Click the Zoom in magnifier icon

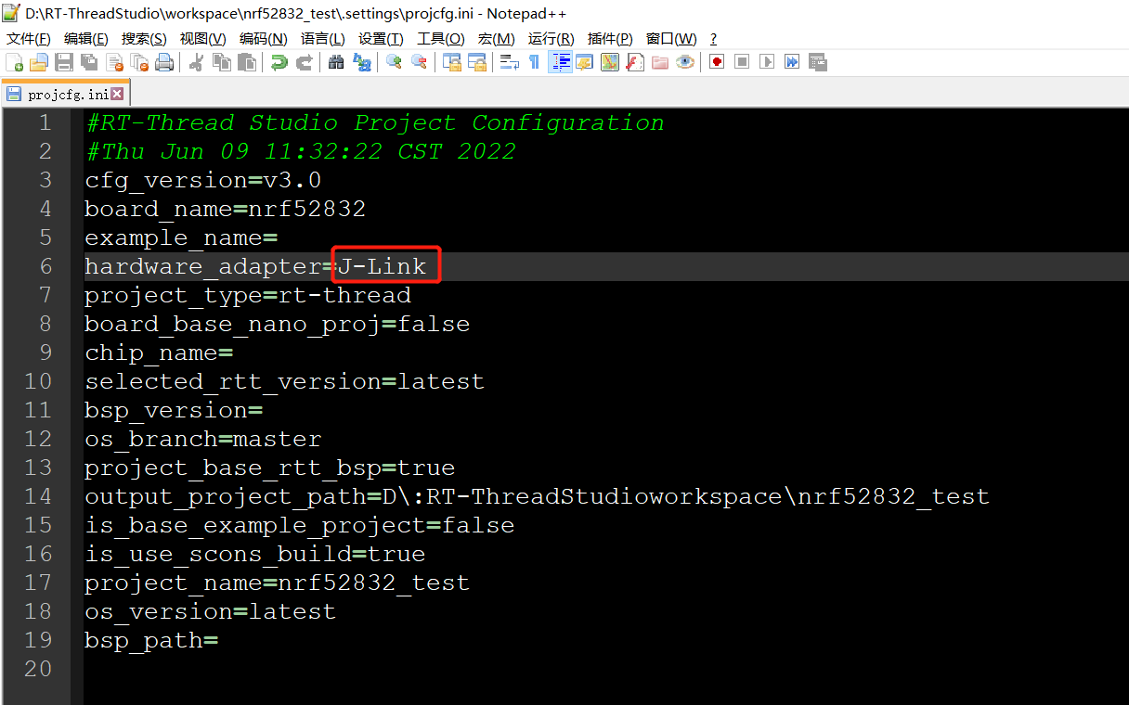click(x=394, y=62)
